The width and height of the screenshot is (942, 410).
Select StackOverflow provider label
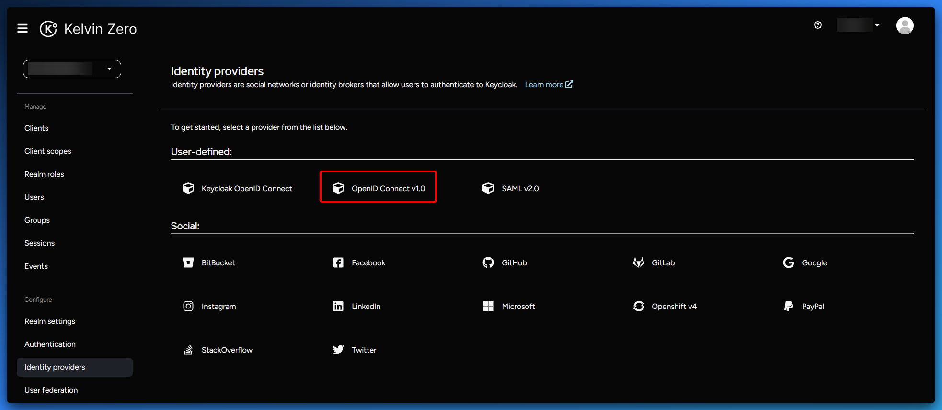227,350
